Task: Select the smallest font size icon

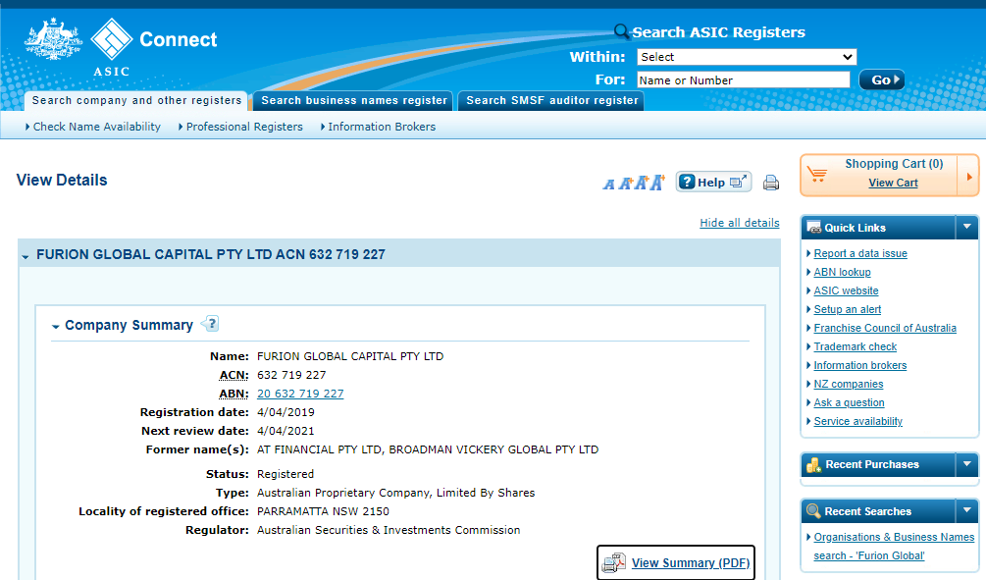Action: click(608, 184)
